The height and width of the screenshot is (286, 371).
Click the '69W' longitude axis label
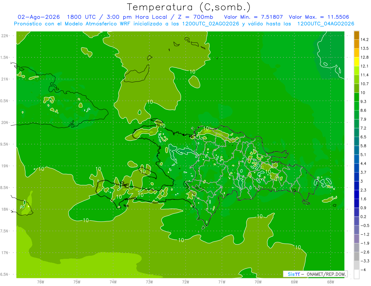click(x=294, y=282)
